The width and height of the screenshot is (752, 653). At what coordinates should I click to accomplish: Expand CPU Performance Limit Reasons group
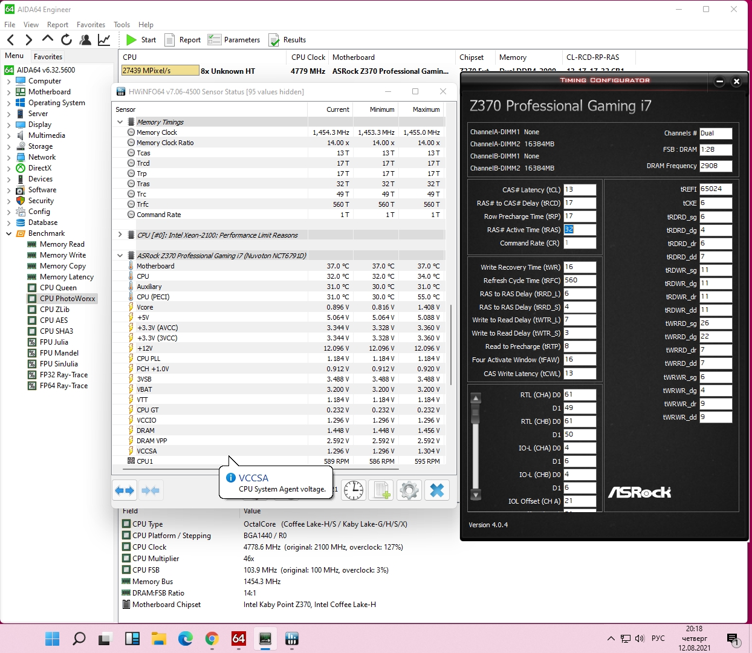(x=120, y=235)
